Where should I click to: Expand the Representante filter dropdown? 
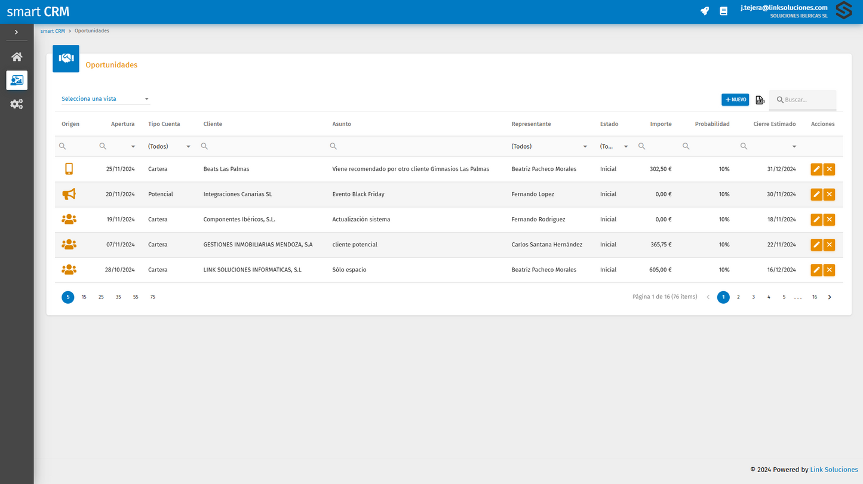585,146
